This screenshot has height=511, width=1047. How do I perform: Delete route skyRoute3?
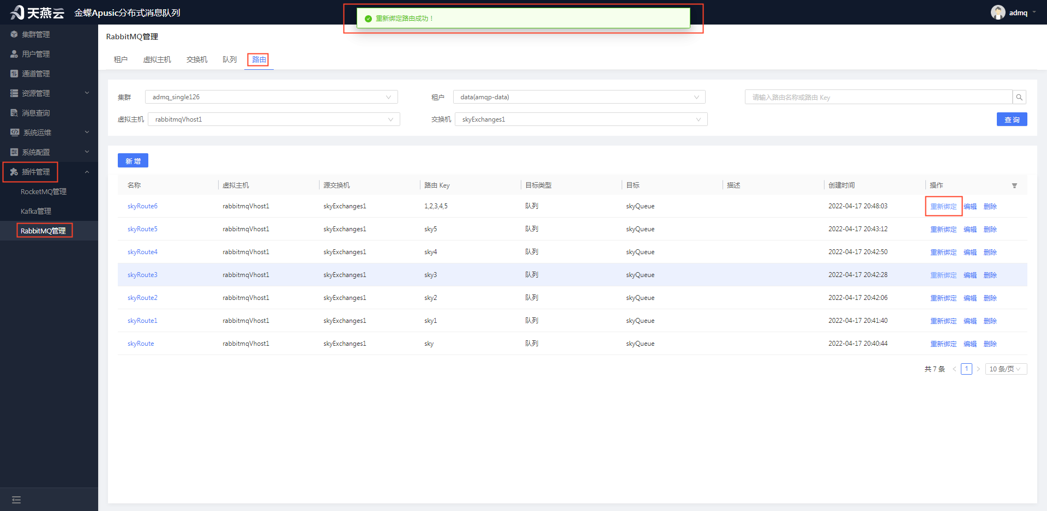pos(990,275)
